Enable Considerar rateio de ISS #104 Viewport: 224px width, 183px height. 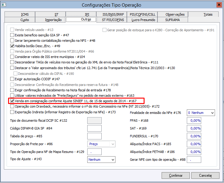point(12,57)
